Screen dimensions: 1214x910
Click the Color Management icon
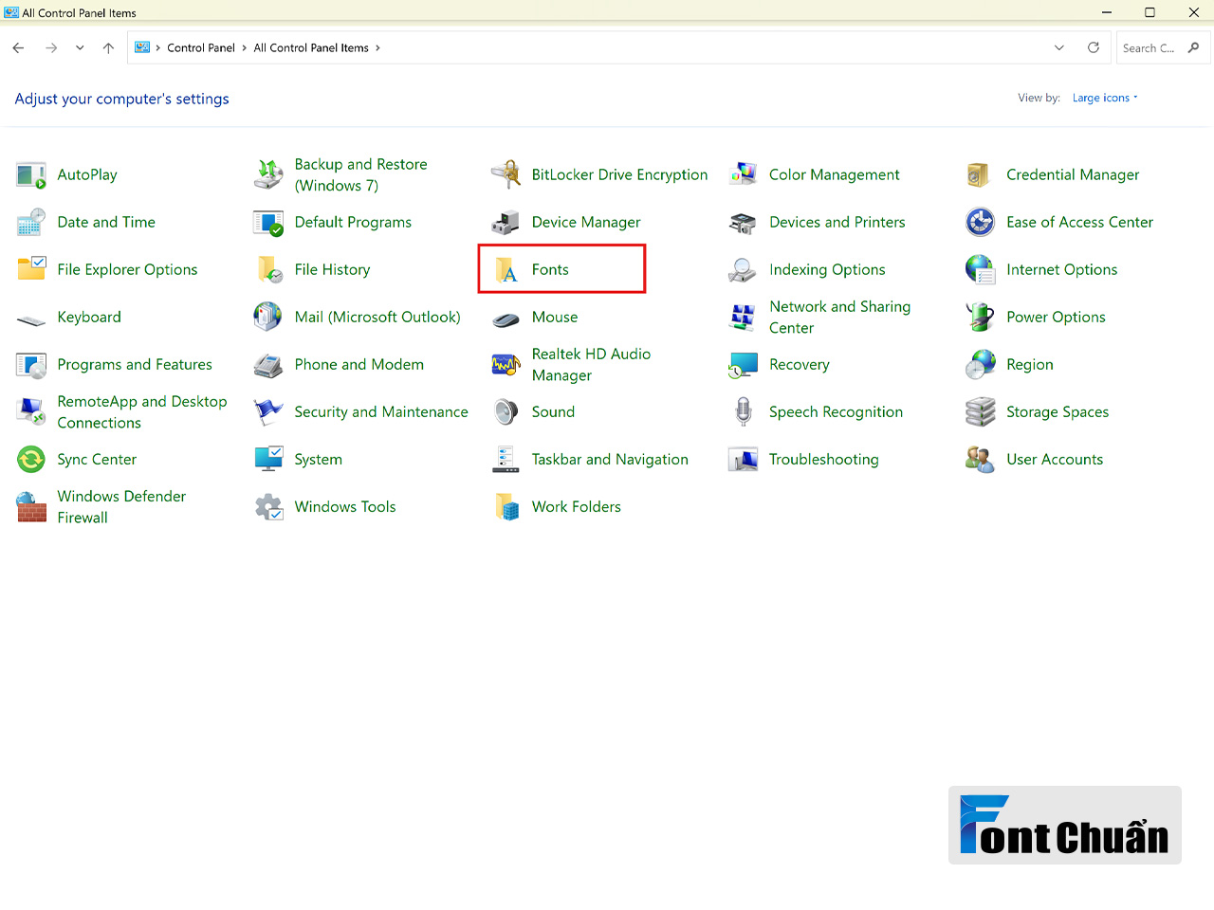point(743,174)
